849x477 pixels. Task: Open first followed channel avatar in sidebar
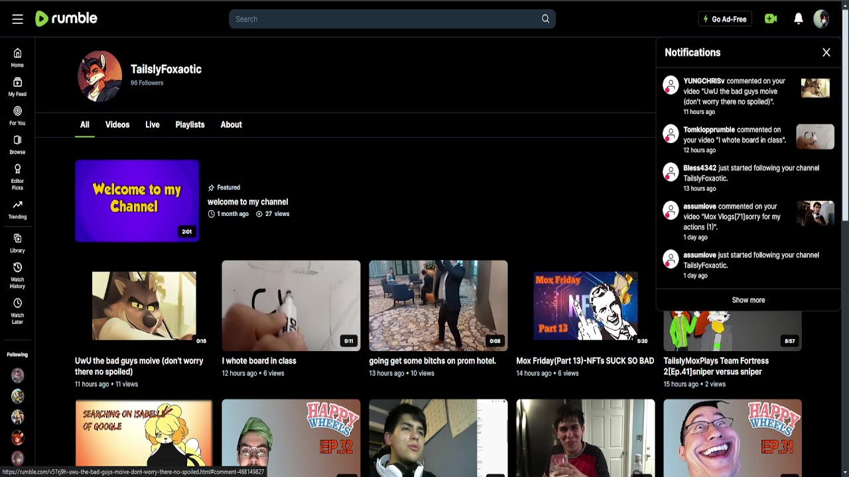click(x=17, y=376)
